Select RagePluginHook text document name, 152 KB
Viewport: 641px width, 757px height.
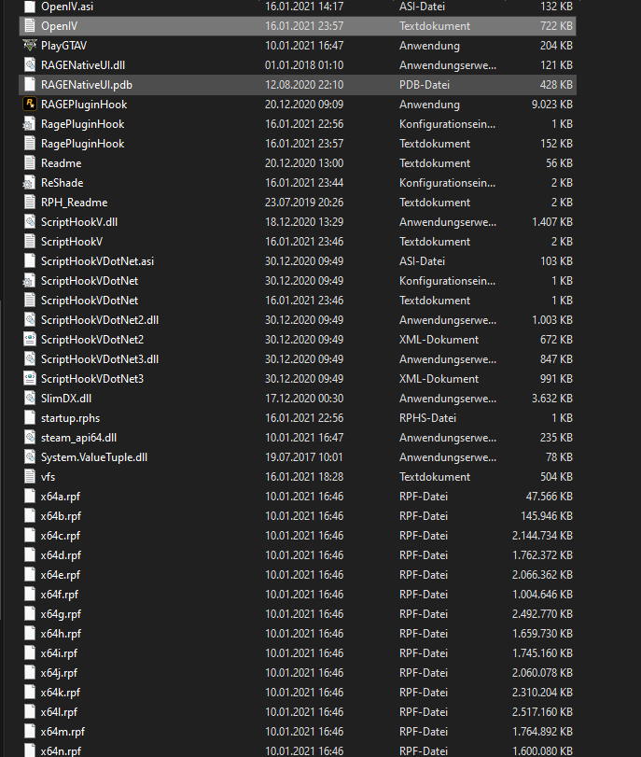pos(82,144)
